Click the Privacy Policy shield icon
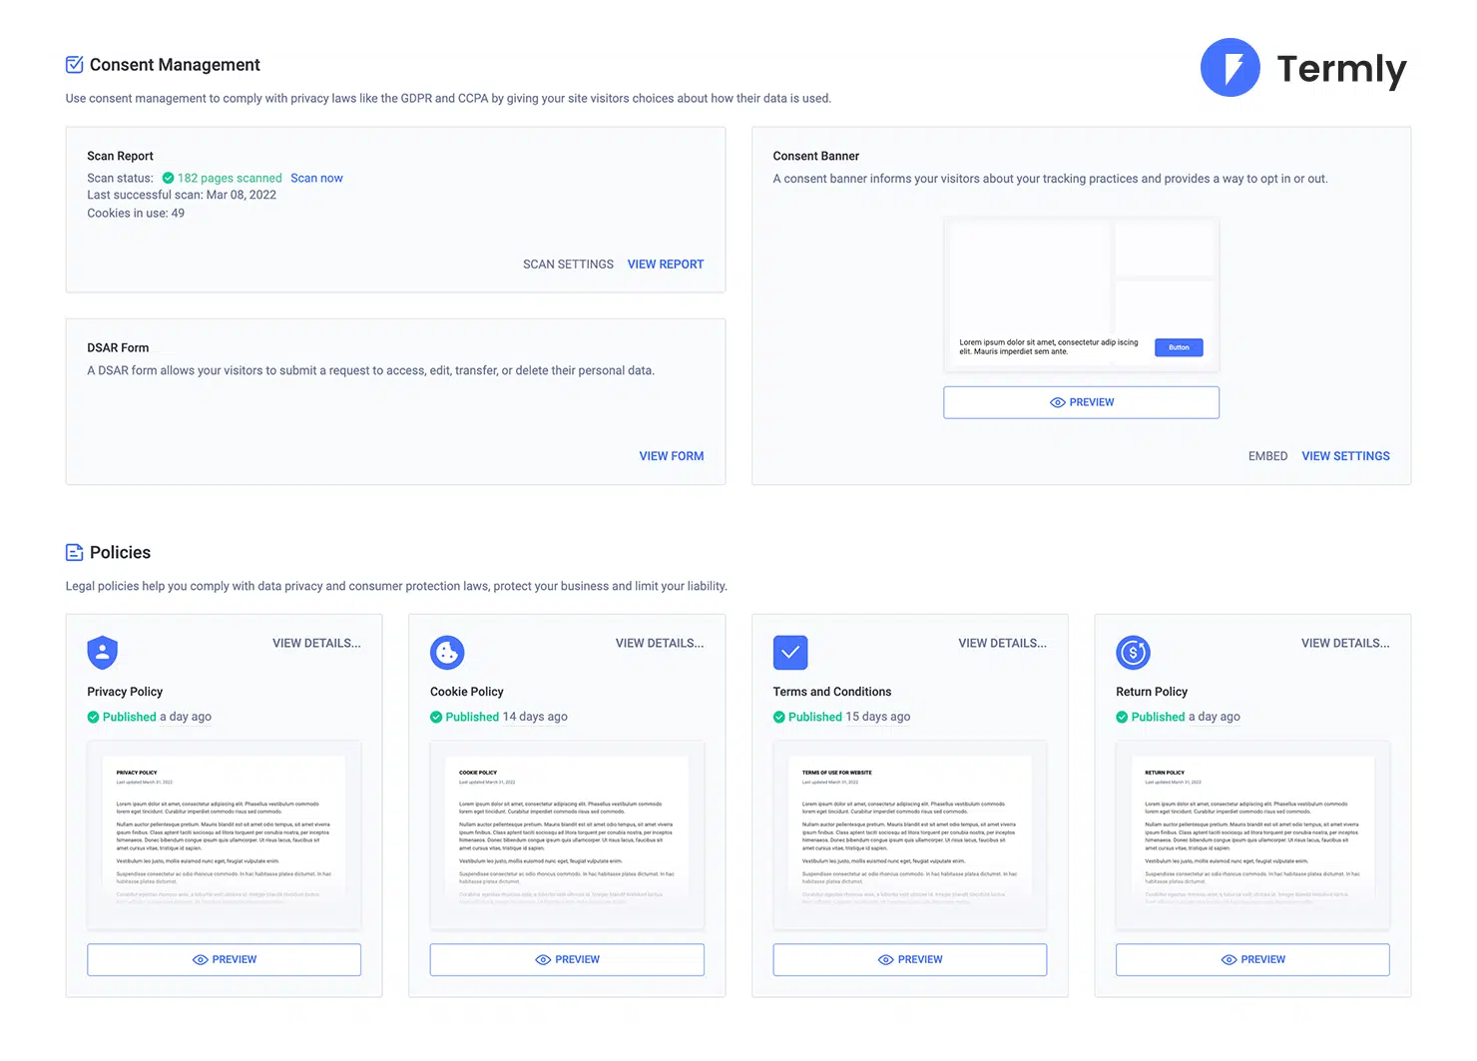This screenshot has height=1061, width=1477. [103, 653]
